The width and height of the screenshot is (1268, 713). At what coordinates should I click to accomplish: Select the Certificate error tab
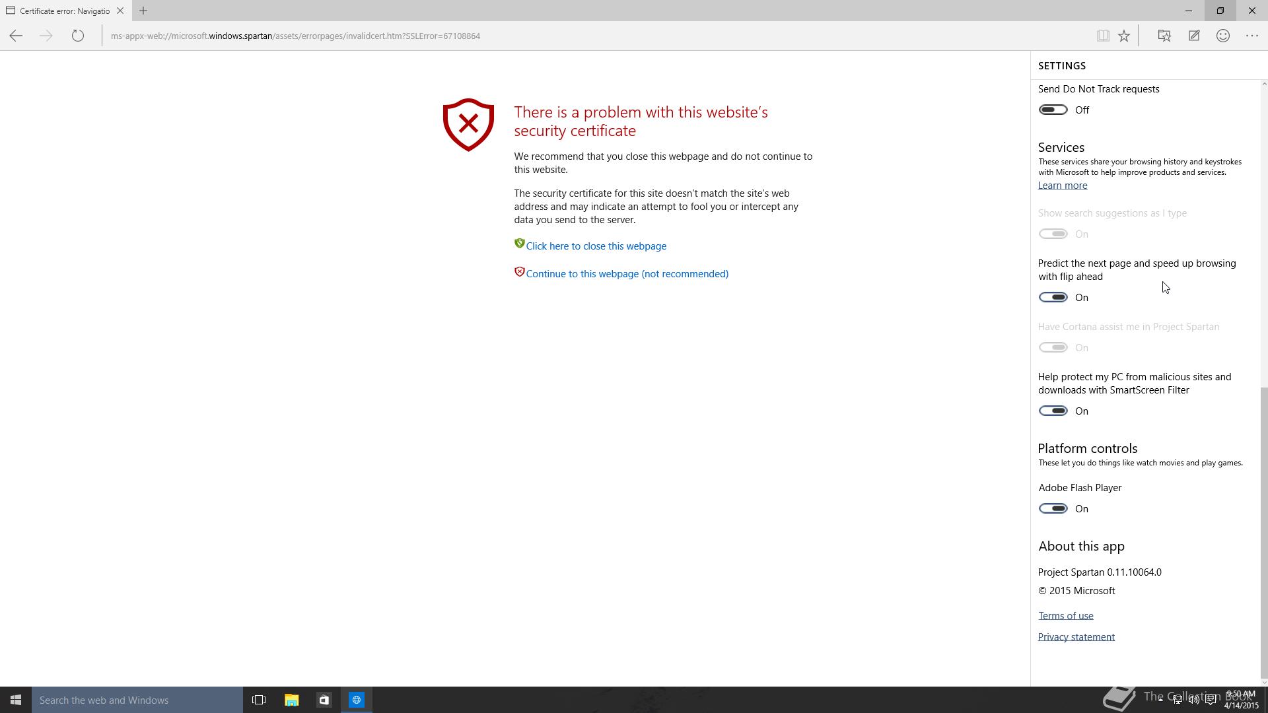click(x=65, y=11)
